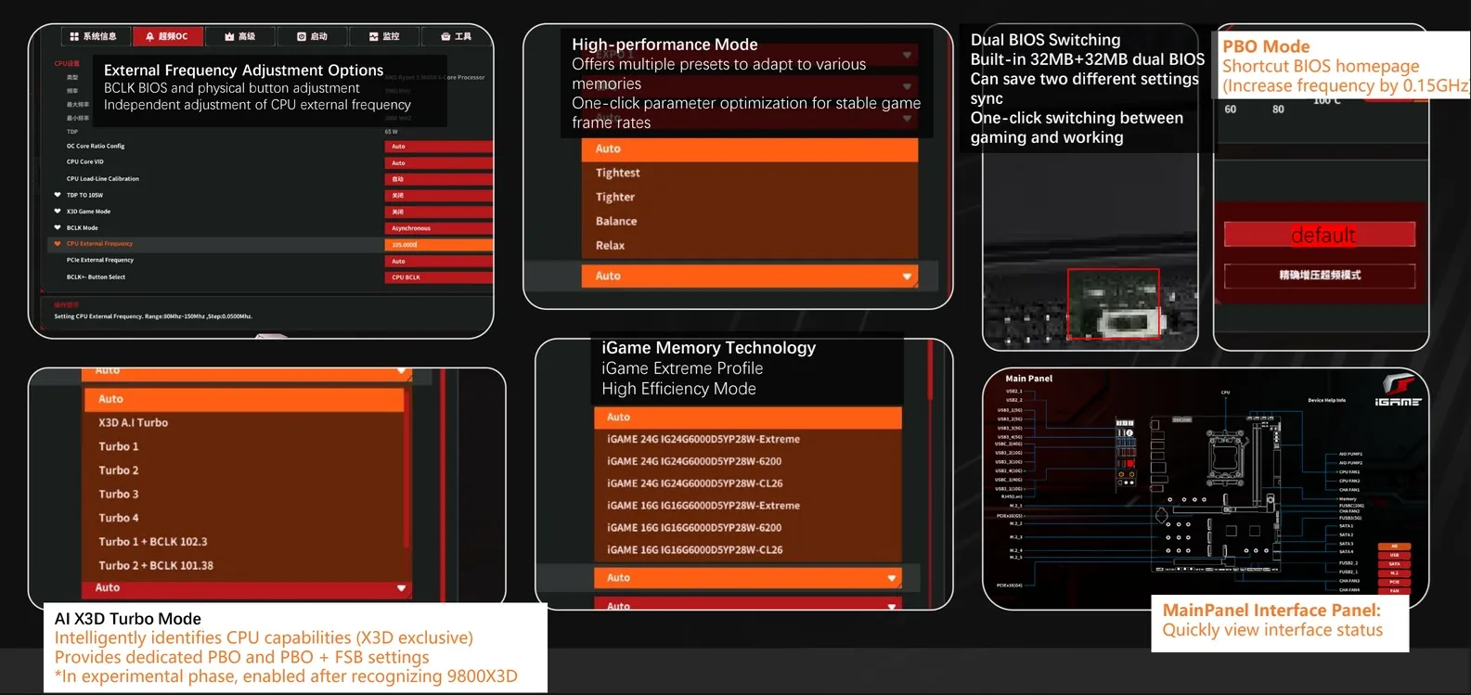Viewport: 1471px width, 695px height.
Task: Click arrow on Auto dropdown below memory profiles
Action: pyautogui.click(x=891, y=578)
